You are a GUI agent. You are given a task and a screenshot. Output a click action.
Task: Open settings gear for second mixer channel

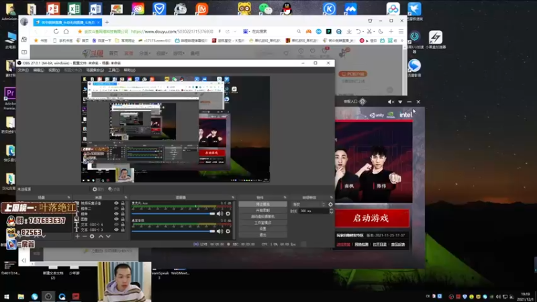tap(228, 231)
